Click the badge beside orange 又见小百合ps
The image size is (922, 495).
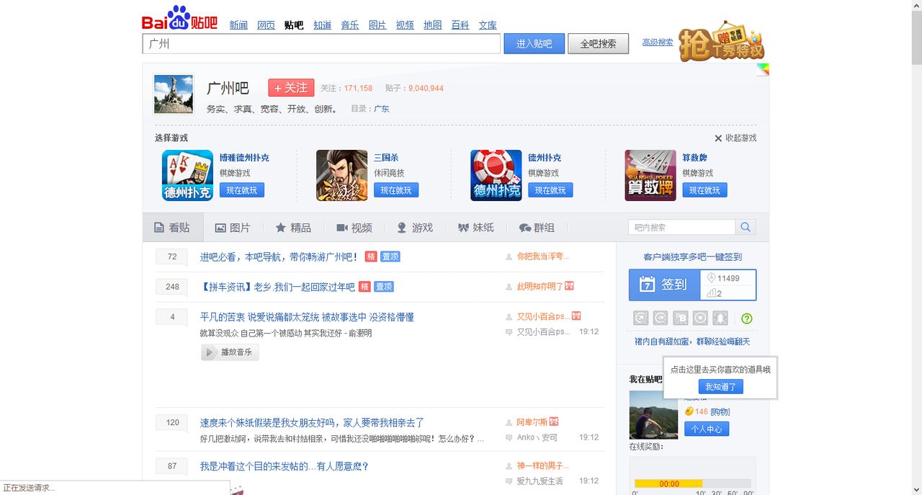(576, 316)
